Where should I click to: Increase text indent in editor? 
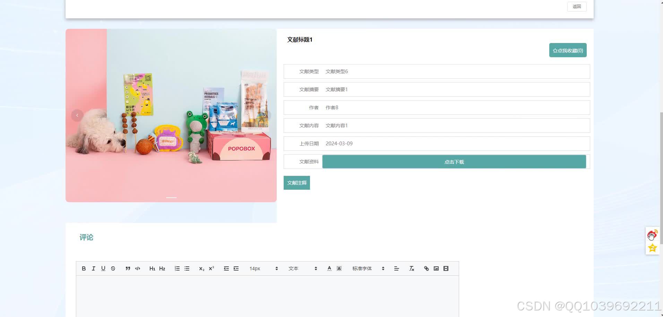tap(236, 268)
